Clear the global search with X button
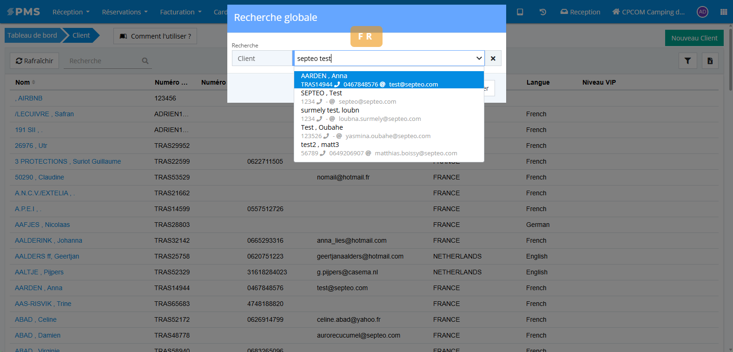This screenshot has width=733, height=352. click(493, 59)
